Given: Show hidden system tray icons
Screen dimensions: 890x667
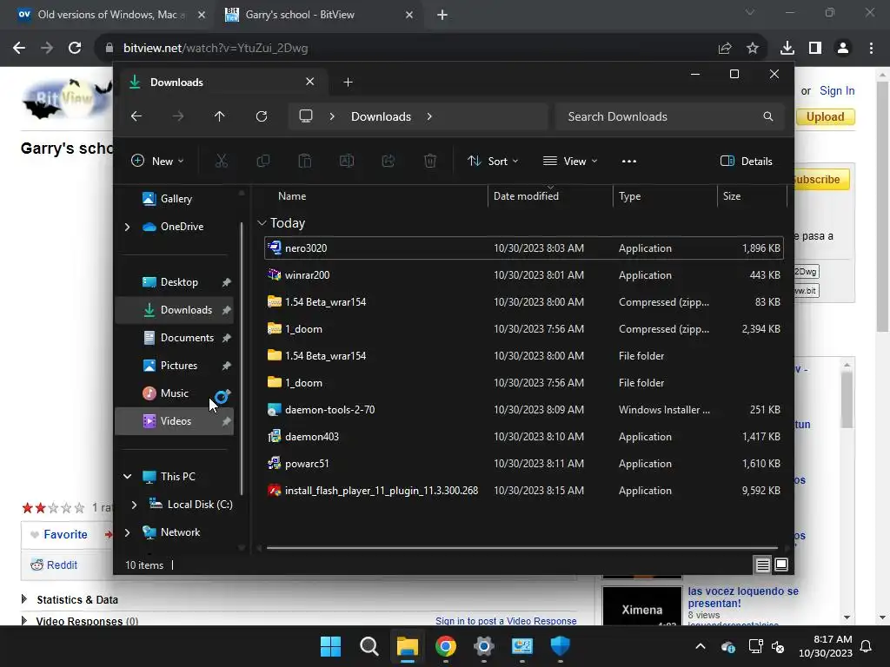Looking at the screenshot, I should click(x=701, y=646).
